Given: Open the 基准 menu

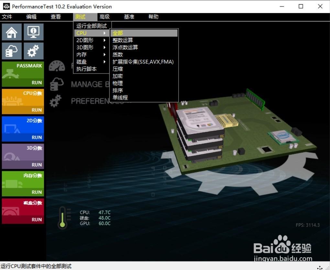Looking at the screenshot, I should (129, 17).
